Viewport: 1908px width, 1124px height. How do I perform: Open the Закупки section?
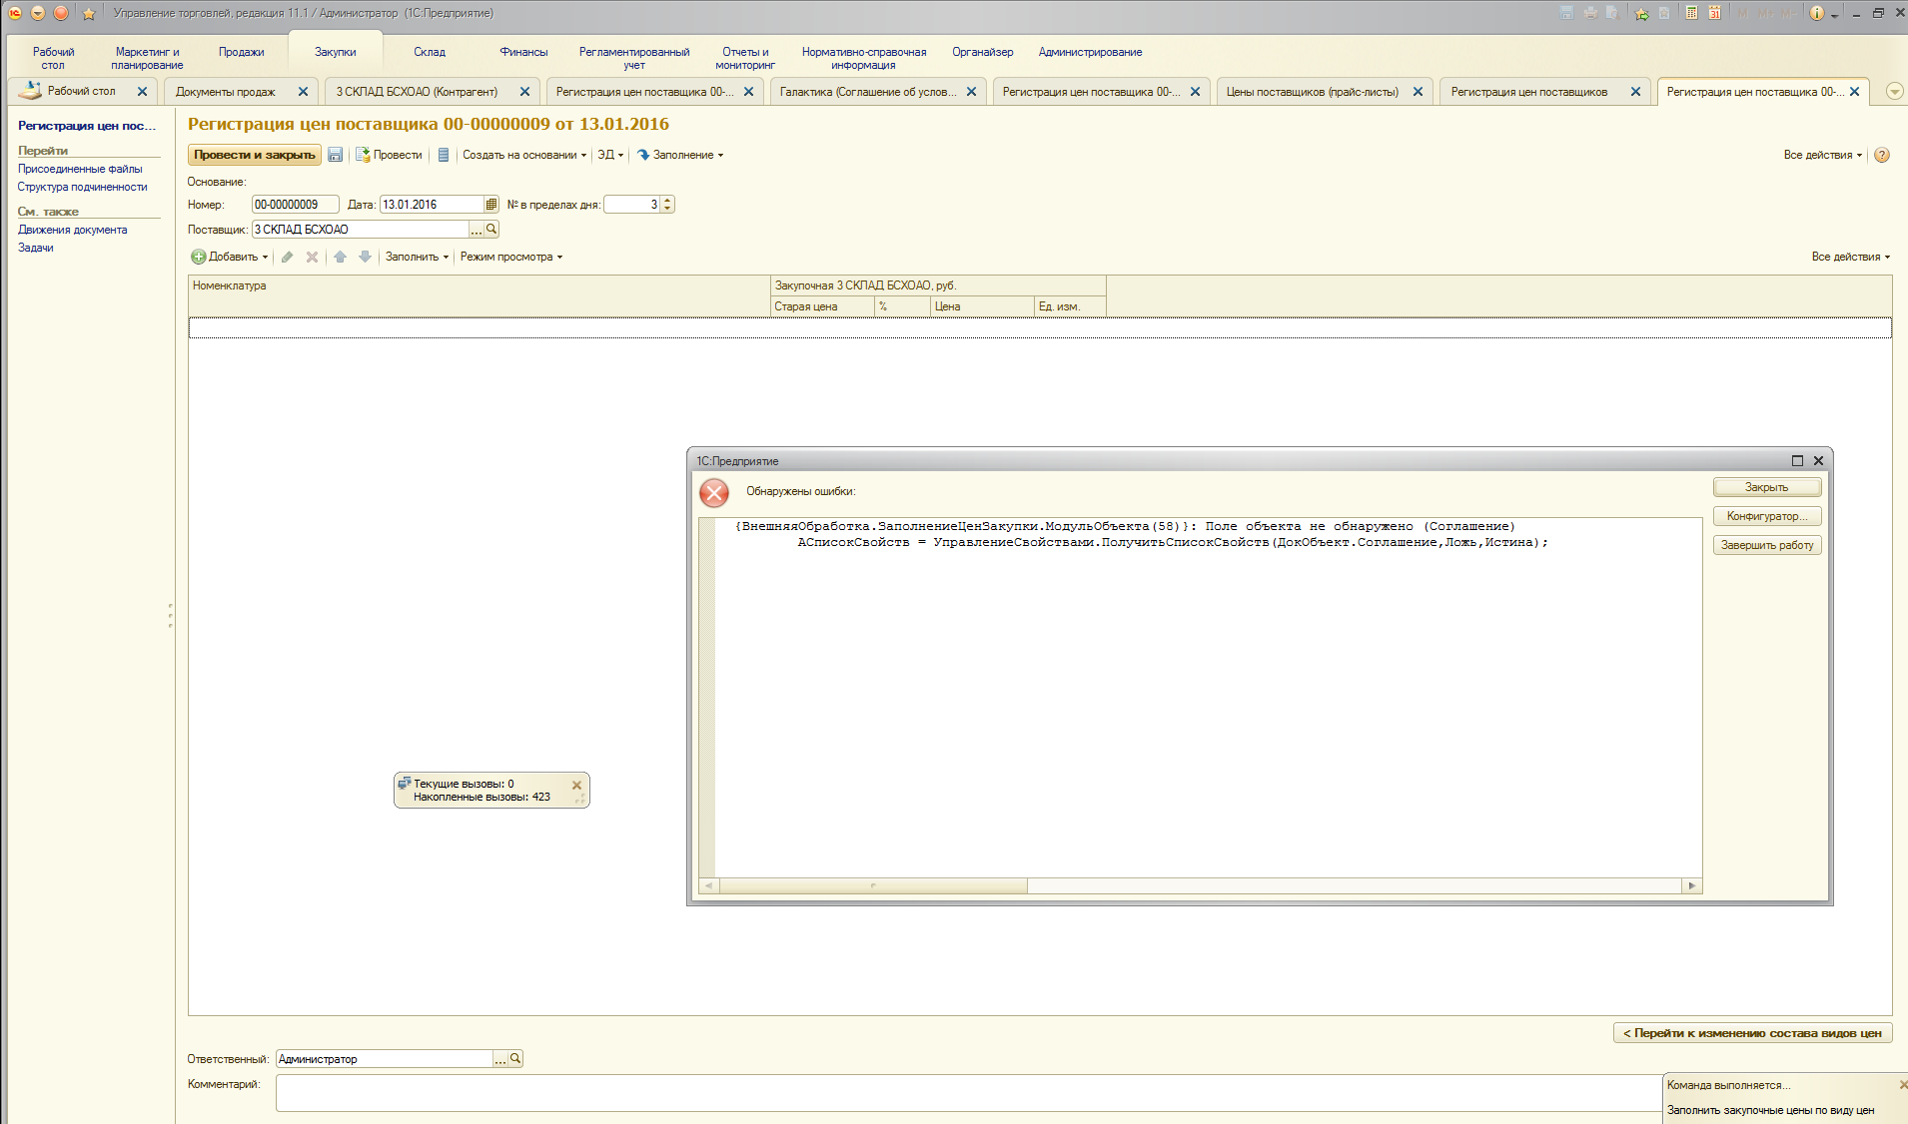[336, 52]
